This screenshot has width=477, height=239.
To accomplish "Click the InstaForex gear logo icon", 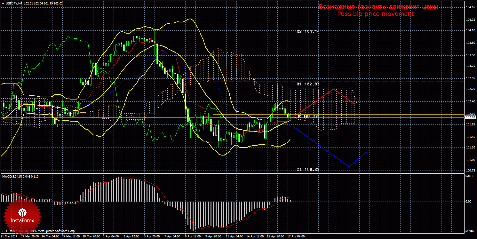I will pyautogui.click(x=22, y=212).
